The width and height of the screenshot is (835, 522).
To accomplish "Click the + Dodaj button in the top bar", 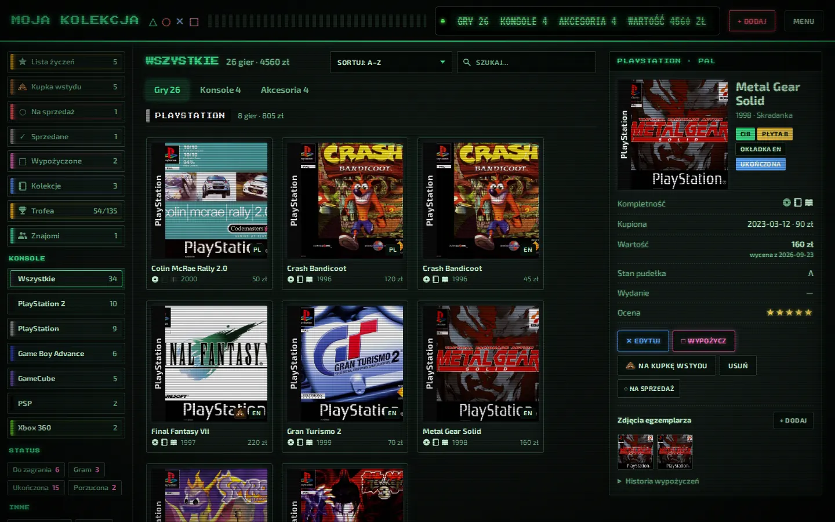I will [752, 21].
